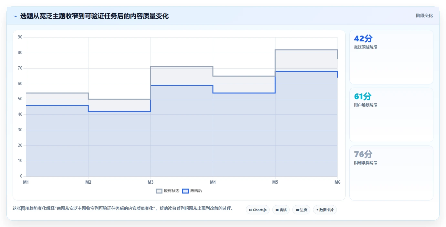Select the 数据卡片 tag chip

[x=325, y=210]
